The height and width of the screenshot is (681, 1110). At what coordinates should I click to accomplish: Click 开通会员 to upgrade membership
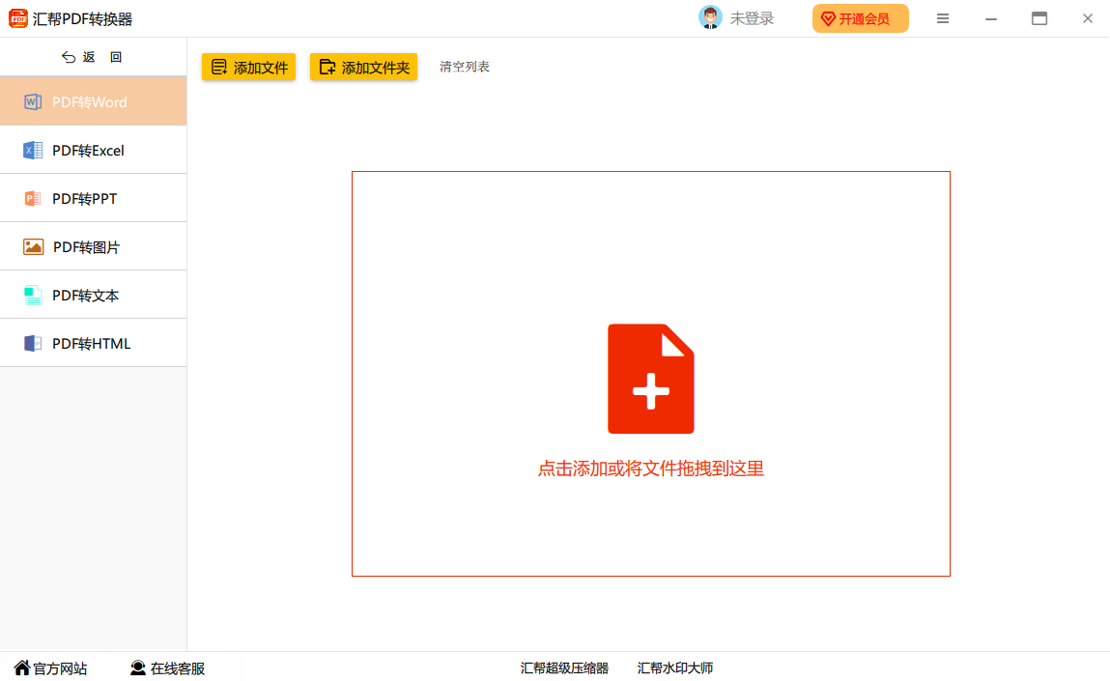tap(860, 18)
